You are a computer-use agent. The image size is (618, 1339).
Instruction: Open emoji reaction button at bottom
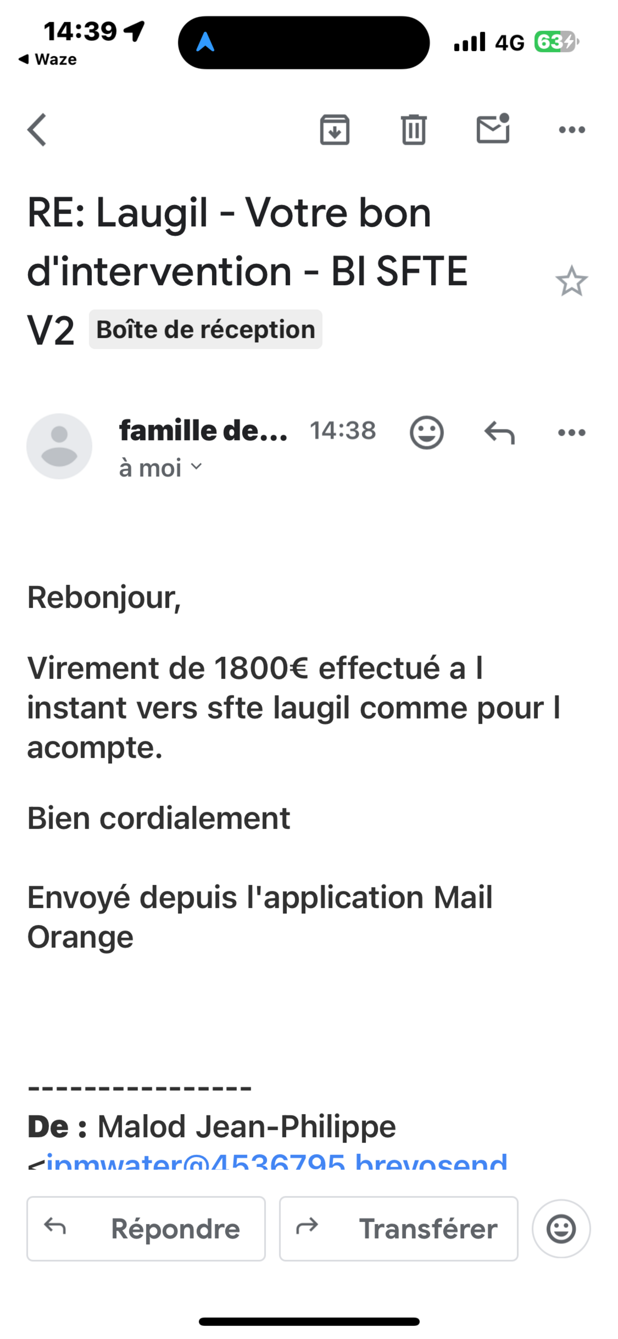coord(561,1228)
